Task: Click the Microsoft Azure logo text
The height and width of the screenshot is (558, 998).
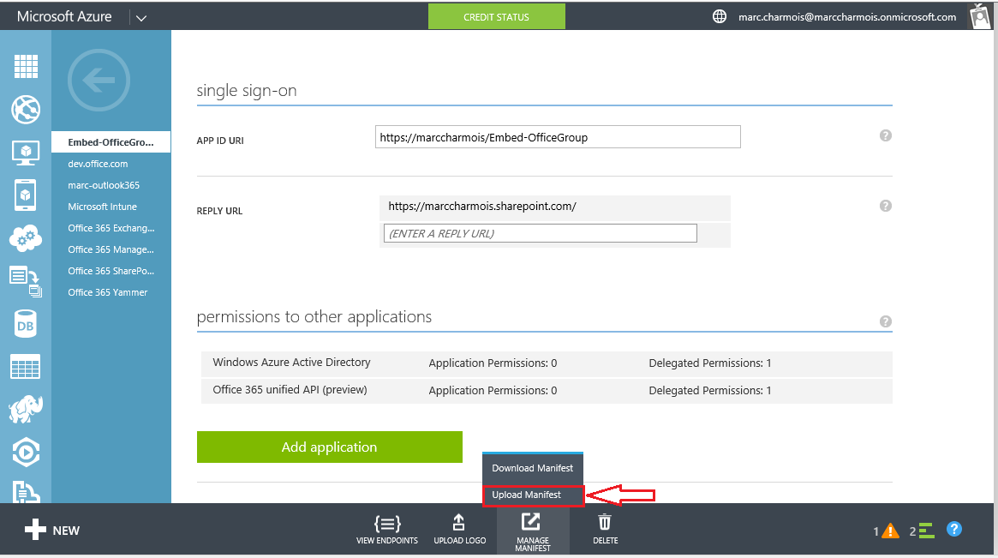Action: (64, 16)
